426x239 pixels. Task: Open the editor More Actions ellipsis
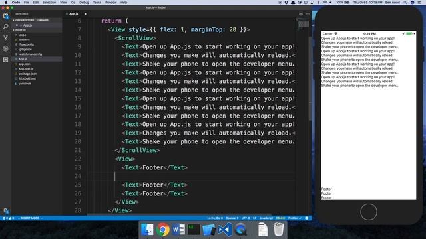pyautogui.click(x=308, y=14)
